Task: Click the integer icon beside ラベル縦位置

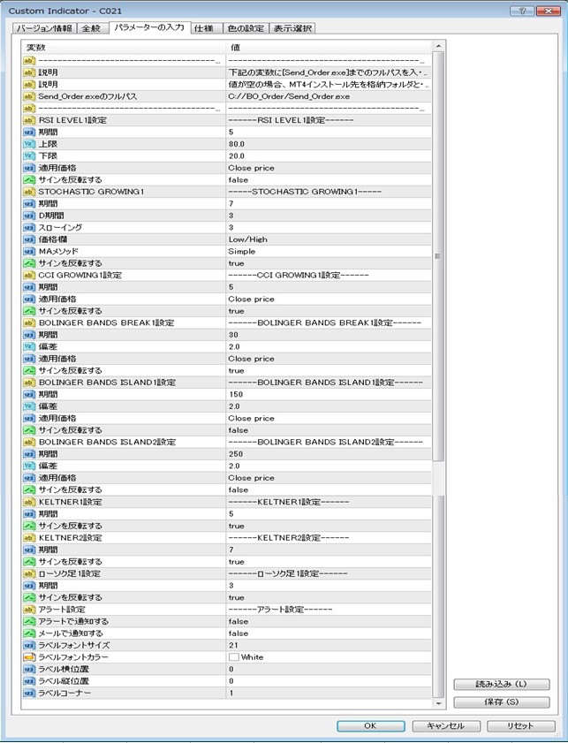Action: (29, 681)
